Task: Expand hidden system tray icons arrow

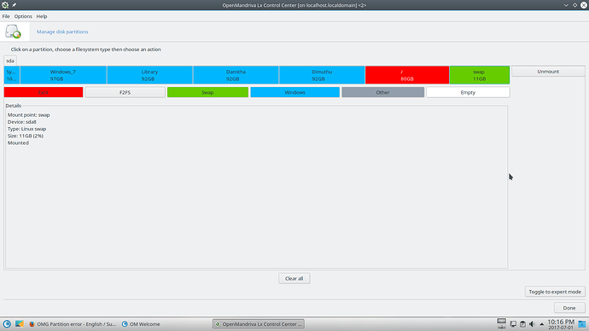Action: (x=542, y=324)
